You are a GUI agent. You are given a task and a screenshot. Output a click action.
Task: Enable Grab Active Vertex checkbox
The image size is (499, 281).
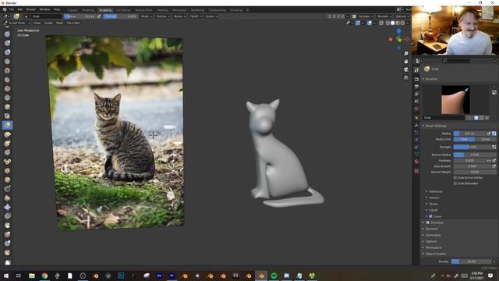[455, 177]
